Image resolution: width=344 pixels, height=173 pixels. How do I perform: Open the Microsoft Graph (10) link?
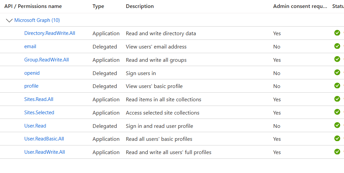[x=37, y=20]
